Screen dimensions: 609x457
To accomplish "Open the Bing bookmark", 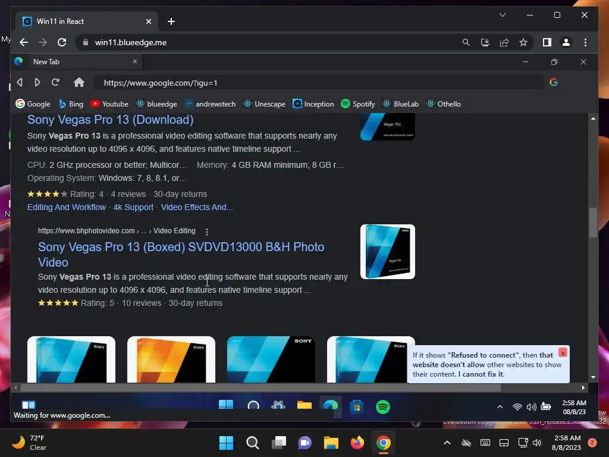I will point(71,104).
